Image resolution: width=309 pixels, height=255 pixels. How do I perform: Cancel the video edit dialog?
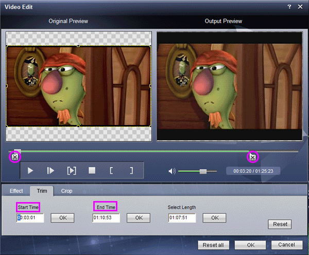[x=287, y=245]
